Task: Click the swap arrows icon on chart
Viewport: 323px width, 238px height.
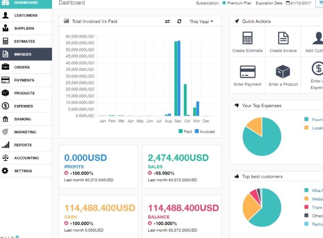Action: [167, 21]
